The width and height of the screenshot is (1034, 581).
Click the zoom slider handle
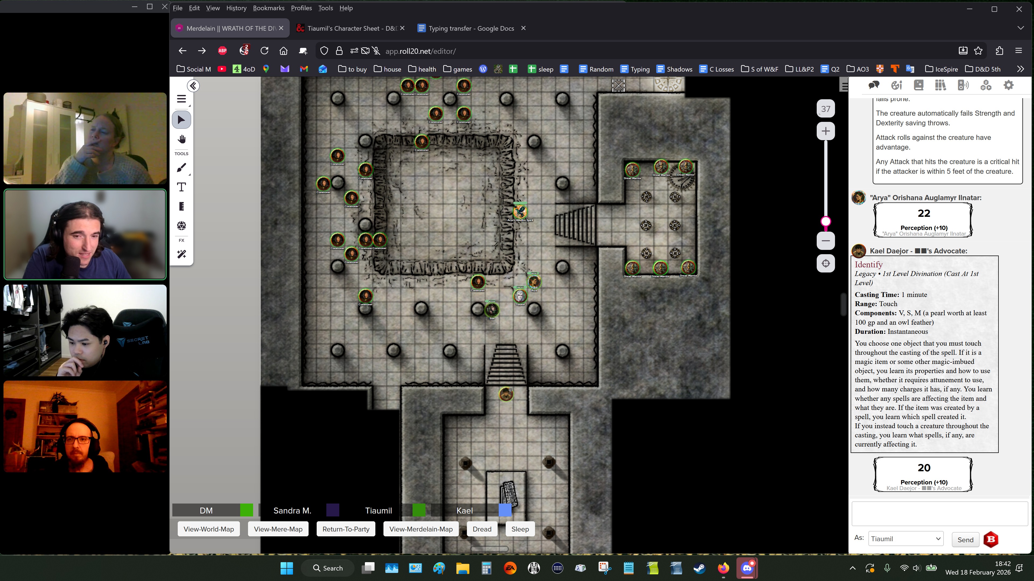[825, 221]
